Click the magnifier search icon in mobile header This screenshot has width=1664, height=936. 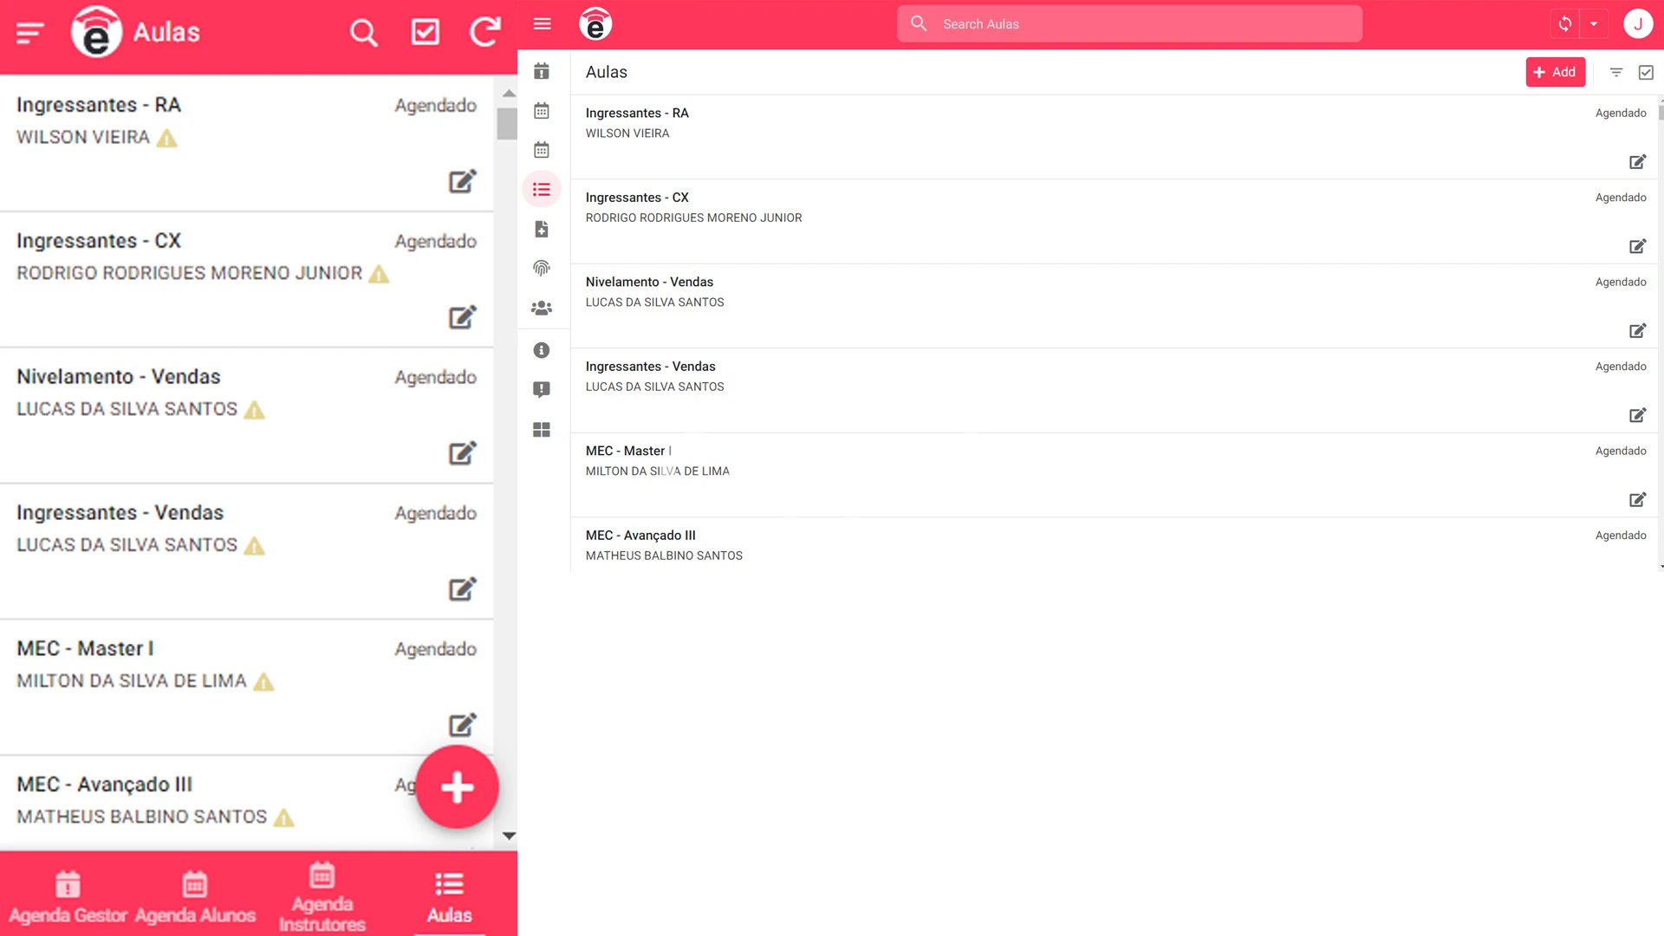363,33
